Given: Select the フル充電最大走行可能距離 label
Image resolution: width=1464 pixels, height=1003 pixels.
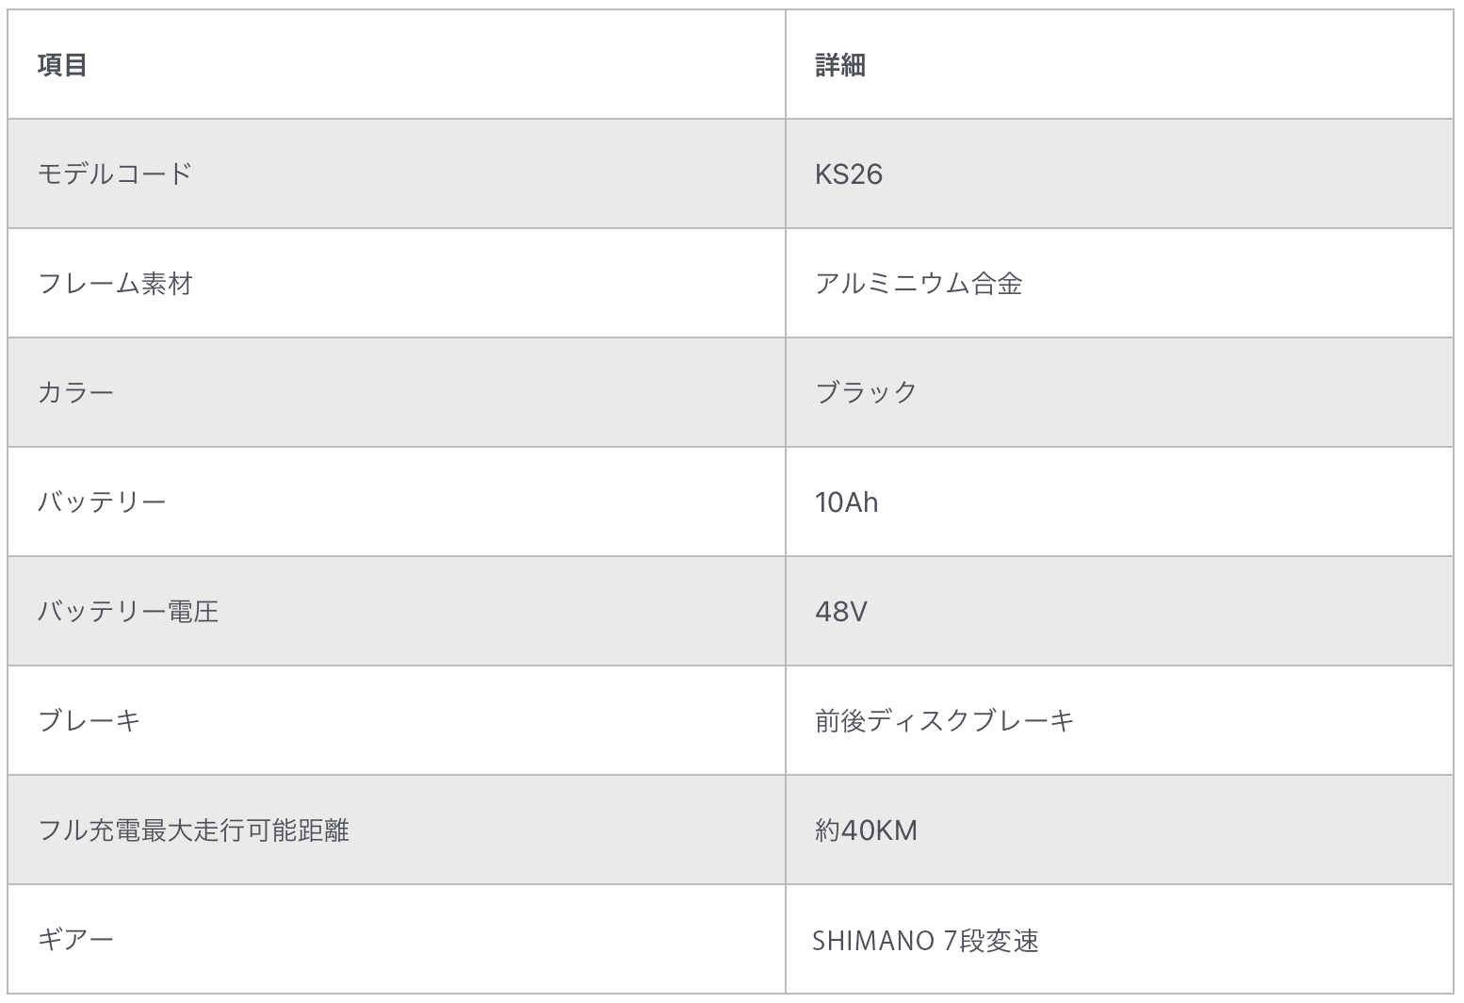Looking at the screenshot, I should pyautogui.click(x=193, y=830).
